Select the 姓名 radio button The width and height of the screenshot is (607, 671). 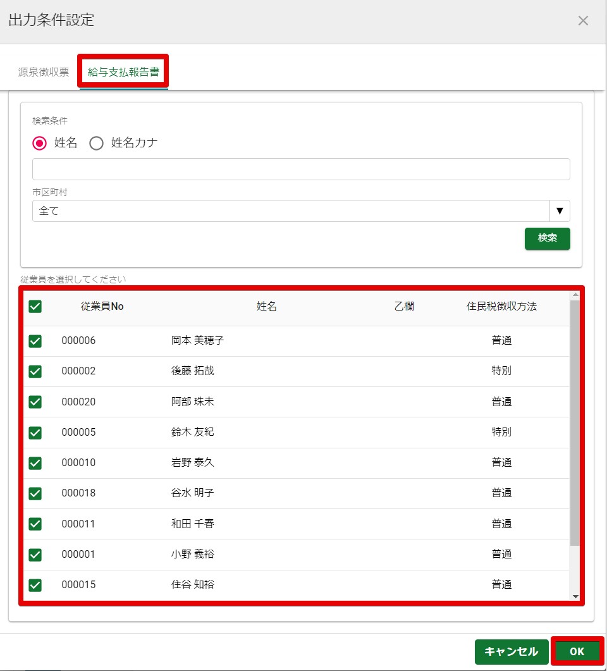point(40,143)
